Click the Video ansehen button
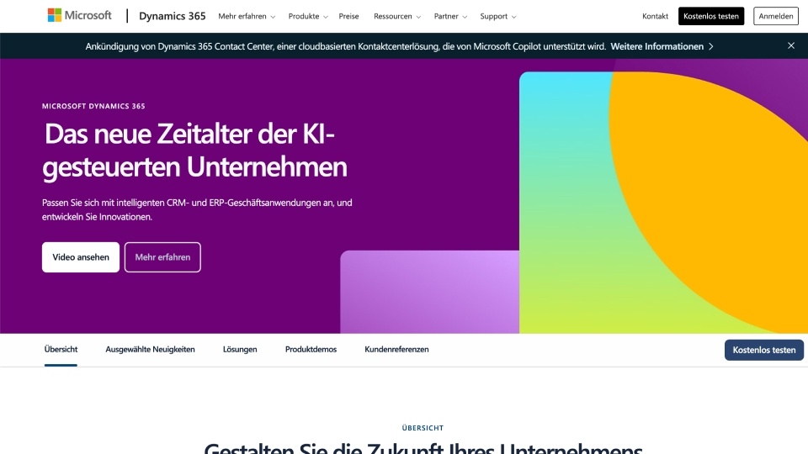 (81, 257)
